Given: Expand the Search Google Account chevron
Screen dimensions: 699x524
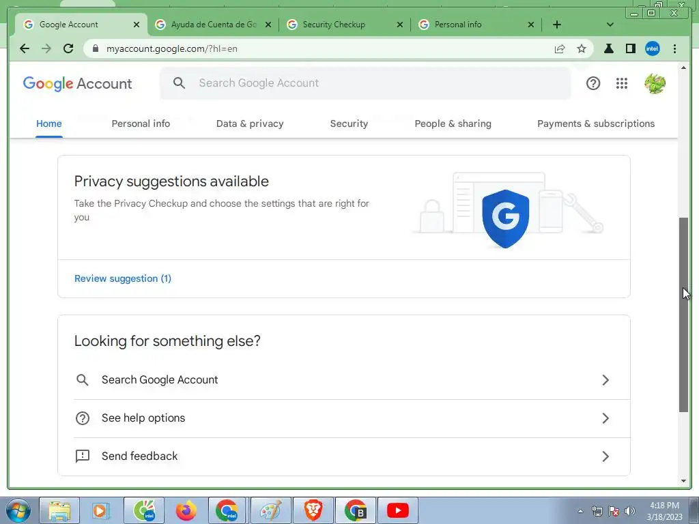Looking at the screenshot, I should pyautogui.click(x=605, y=380).
